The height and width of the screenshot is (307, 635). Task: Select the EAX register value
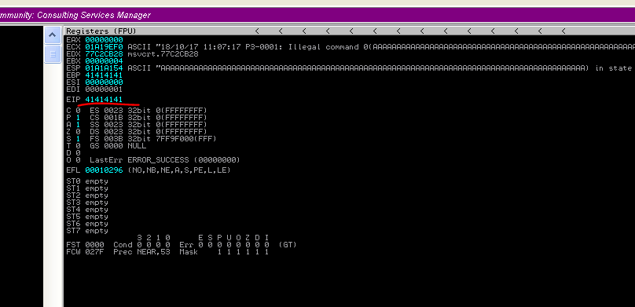pos(104,39)
